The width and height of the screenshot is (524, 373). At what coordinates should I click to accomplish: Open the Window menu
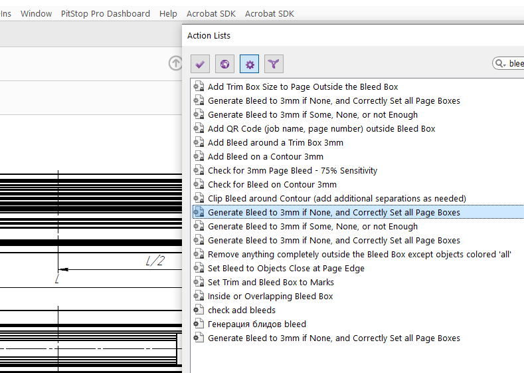pos(36,14)
